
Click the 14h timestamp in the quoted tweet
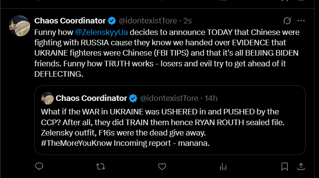pyautogui.click(x=210, y=98)
